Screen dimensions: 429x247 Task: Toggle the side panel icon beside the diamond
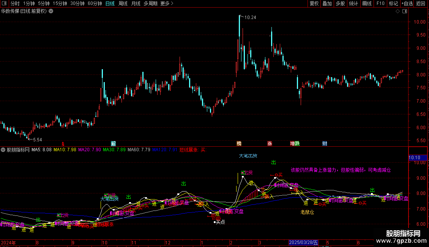405,11
